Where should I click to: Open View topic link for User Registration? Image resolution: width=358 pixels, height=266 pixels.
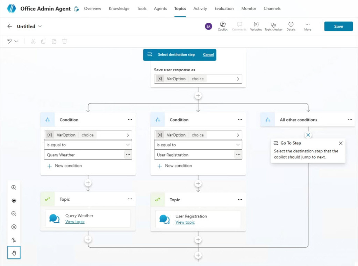pyautogui.click(x=185, y=222)
